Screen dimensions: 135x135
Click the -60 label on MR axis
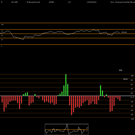(x=132, y=110)
